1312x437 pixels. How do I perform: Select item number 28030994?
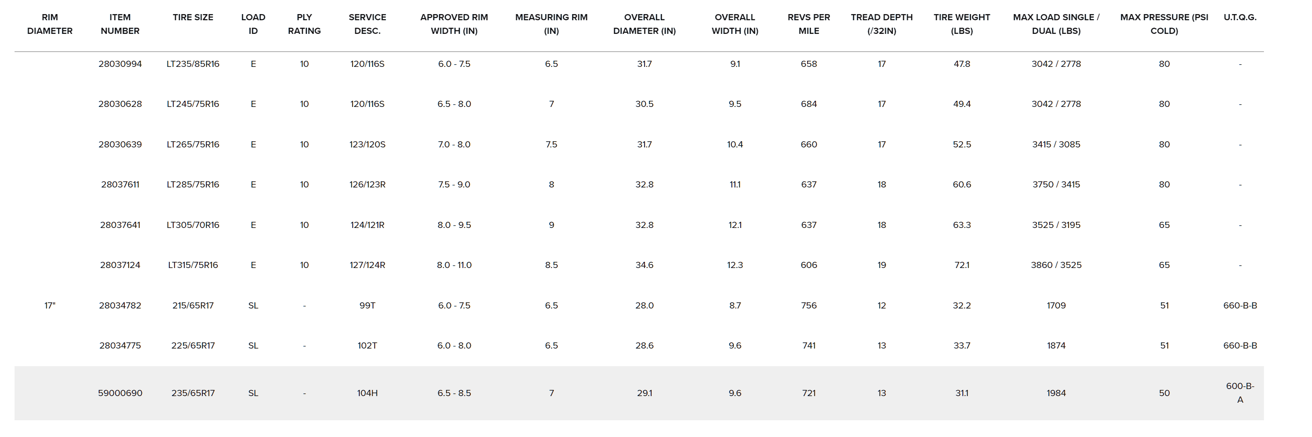[119, 64]
